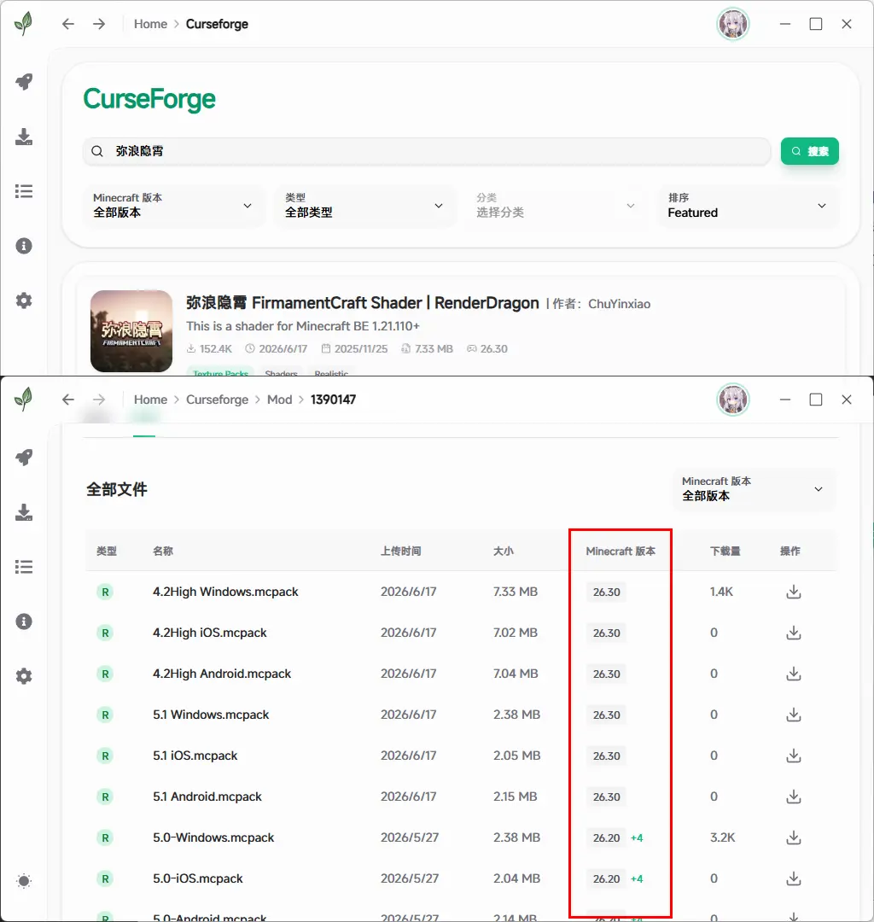Screen dimensions: 874x922
Task: Download 5.0-iOS.mcpack
Action: [794, 878]
